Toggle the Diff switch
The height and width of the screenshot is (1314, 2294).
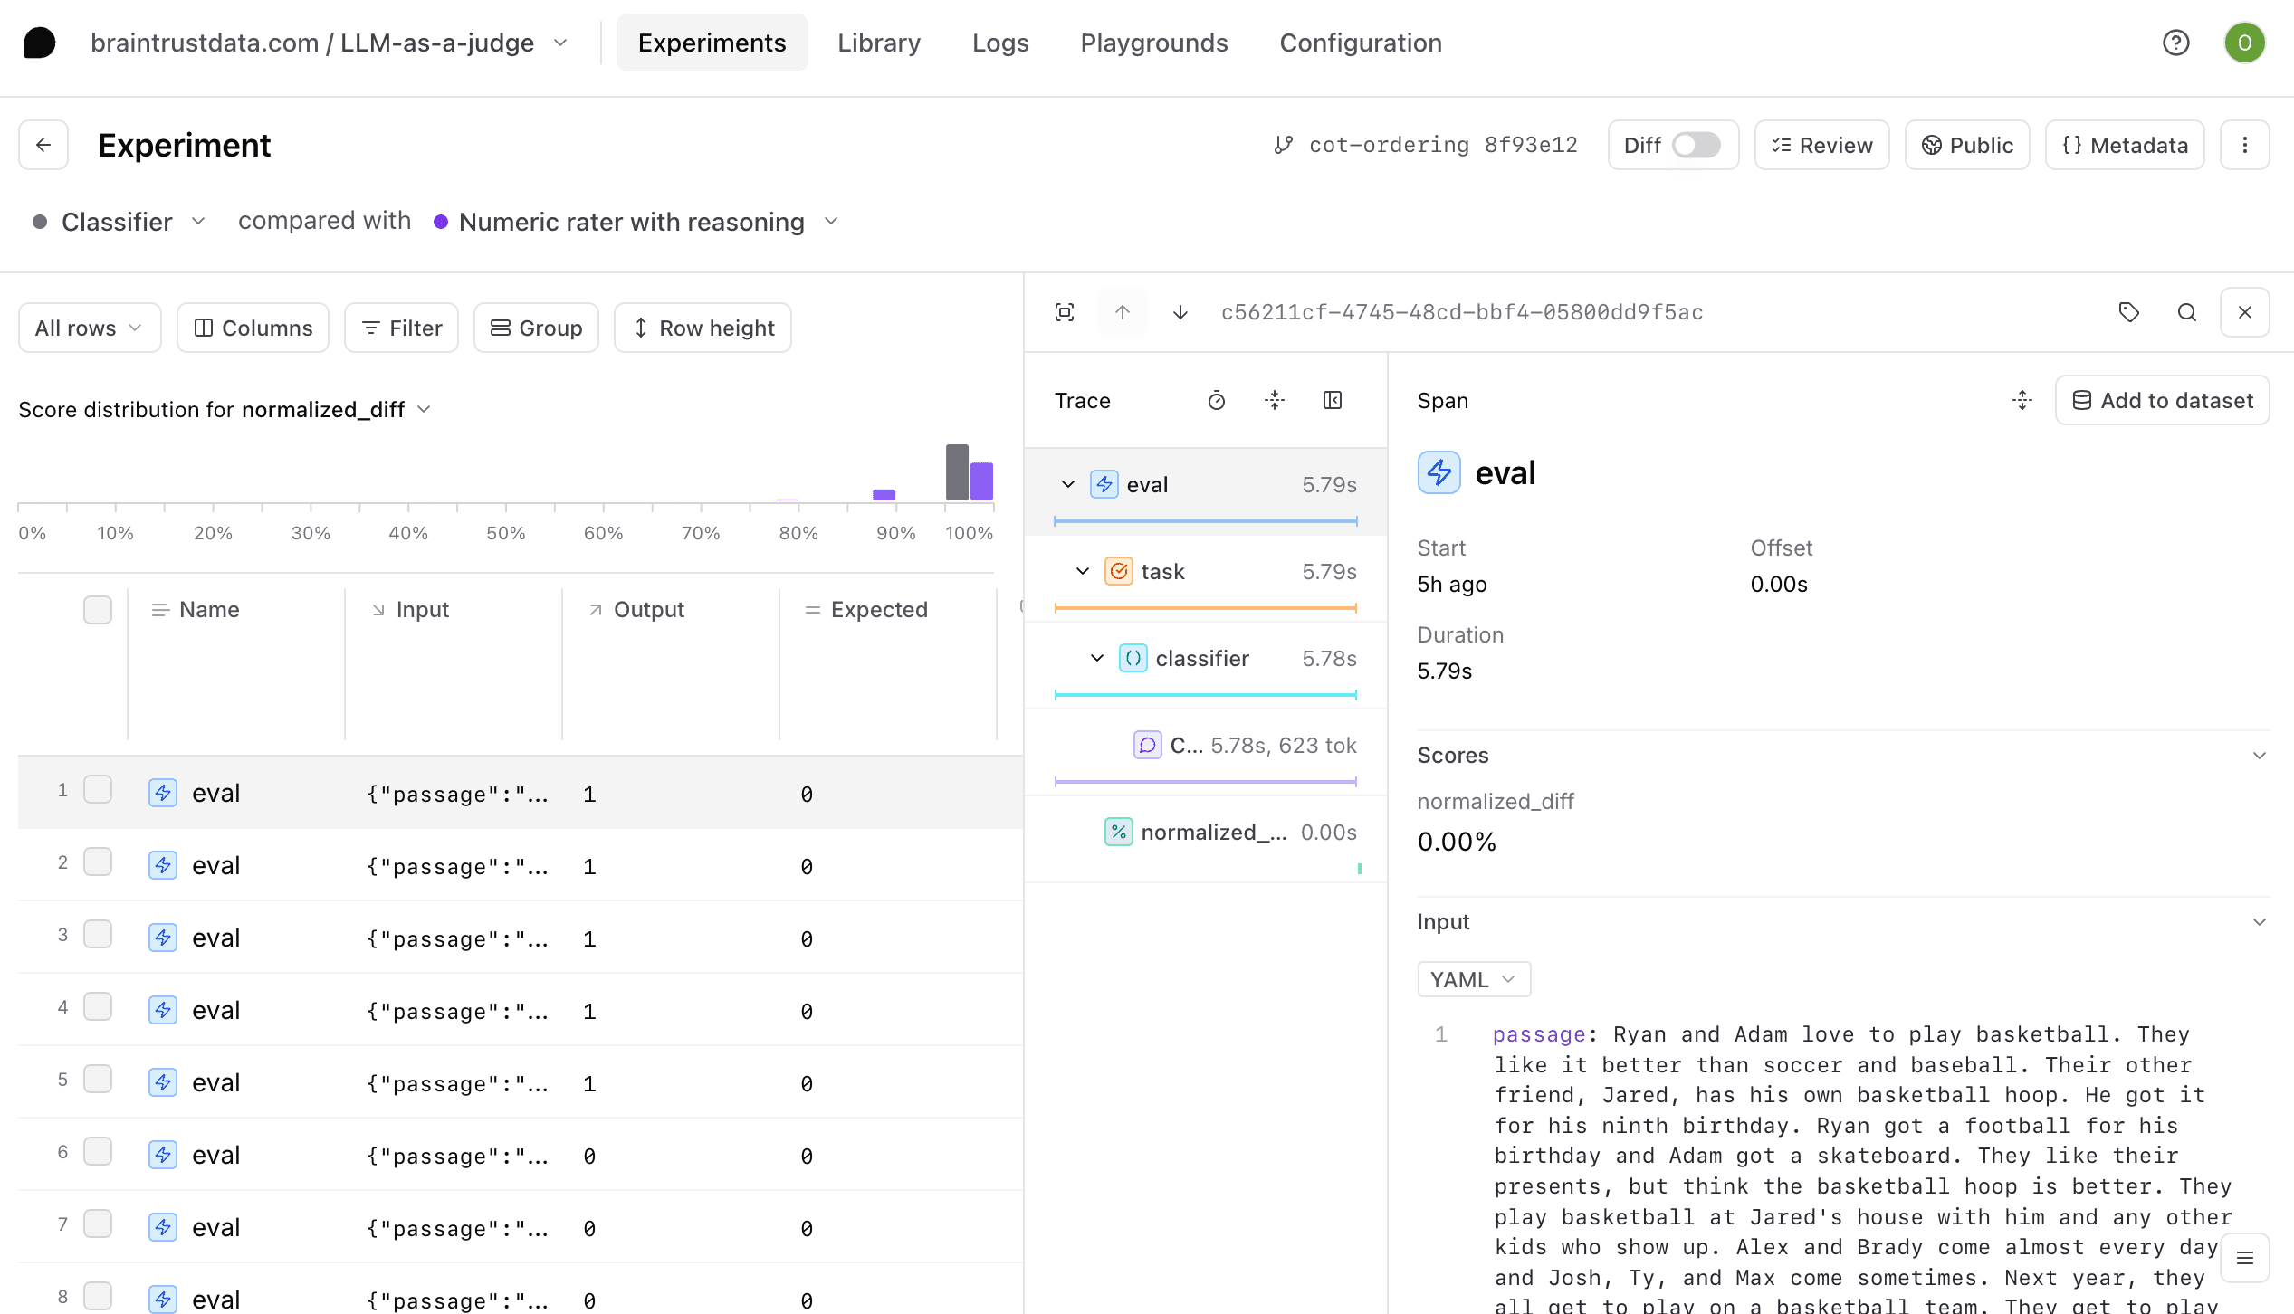(x=1695, y=145)
